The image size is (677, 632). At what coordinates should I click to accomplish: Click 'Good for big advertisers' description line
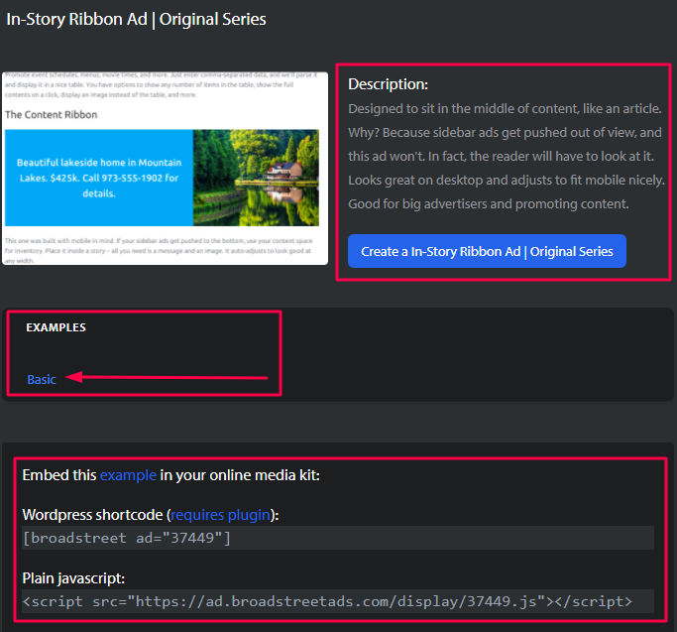coord(489,204)
